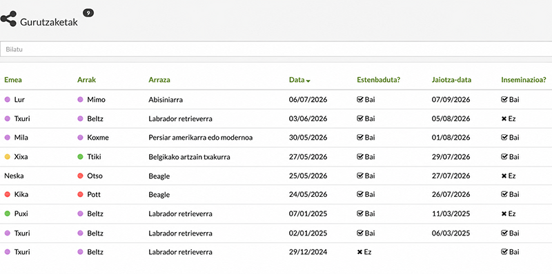
Task: Click Estenbaduta check mark in Lur row
Action: click(359, 99)
